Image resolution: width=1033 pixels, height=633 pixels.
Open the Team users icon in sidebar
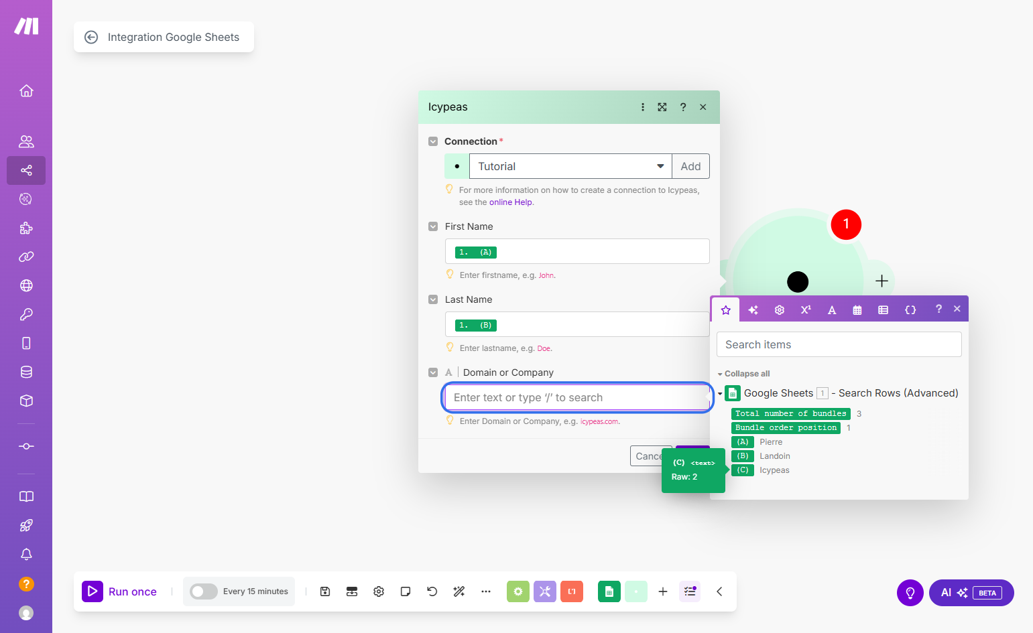[26, 141]
